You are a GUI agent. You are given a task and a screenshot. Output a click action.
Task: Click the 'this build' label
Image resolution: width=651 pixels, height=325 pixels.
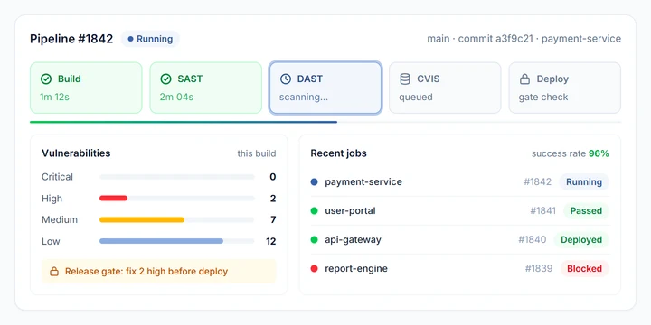coord(257,153)
